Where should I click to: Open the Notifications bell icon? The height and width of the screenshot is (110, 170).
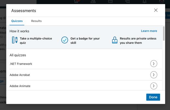pos(144,1)
